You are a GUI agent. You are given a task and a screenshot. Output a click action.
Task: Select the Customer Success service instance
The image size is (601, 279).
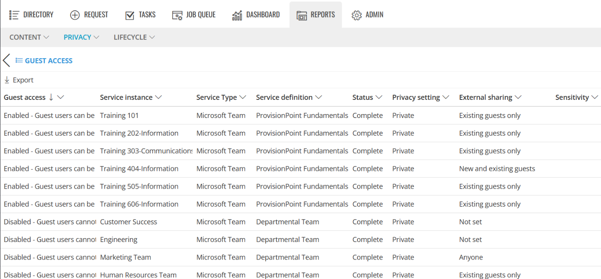(128, 222)
